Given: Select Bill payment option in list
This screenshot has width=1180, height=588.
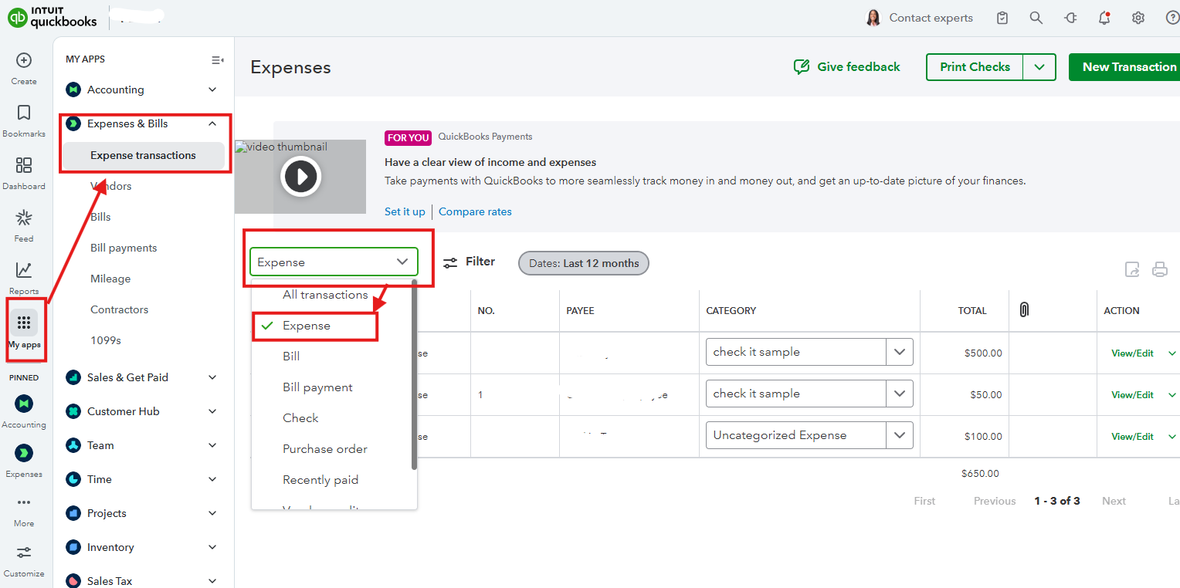Looking at the screenshot, I should (317, 387).
